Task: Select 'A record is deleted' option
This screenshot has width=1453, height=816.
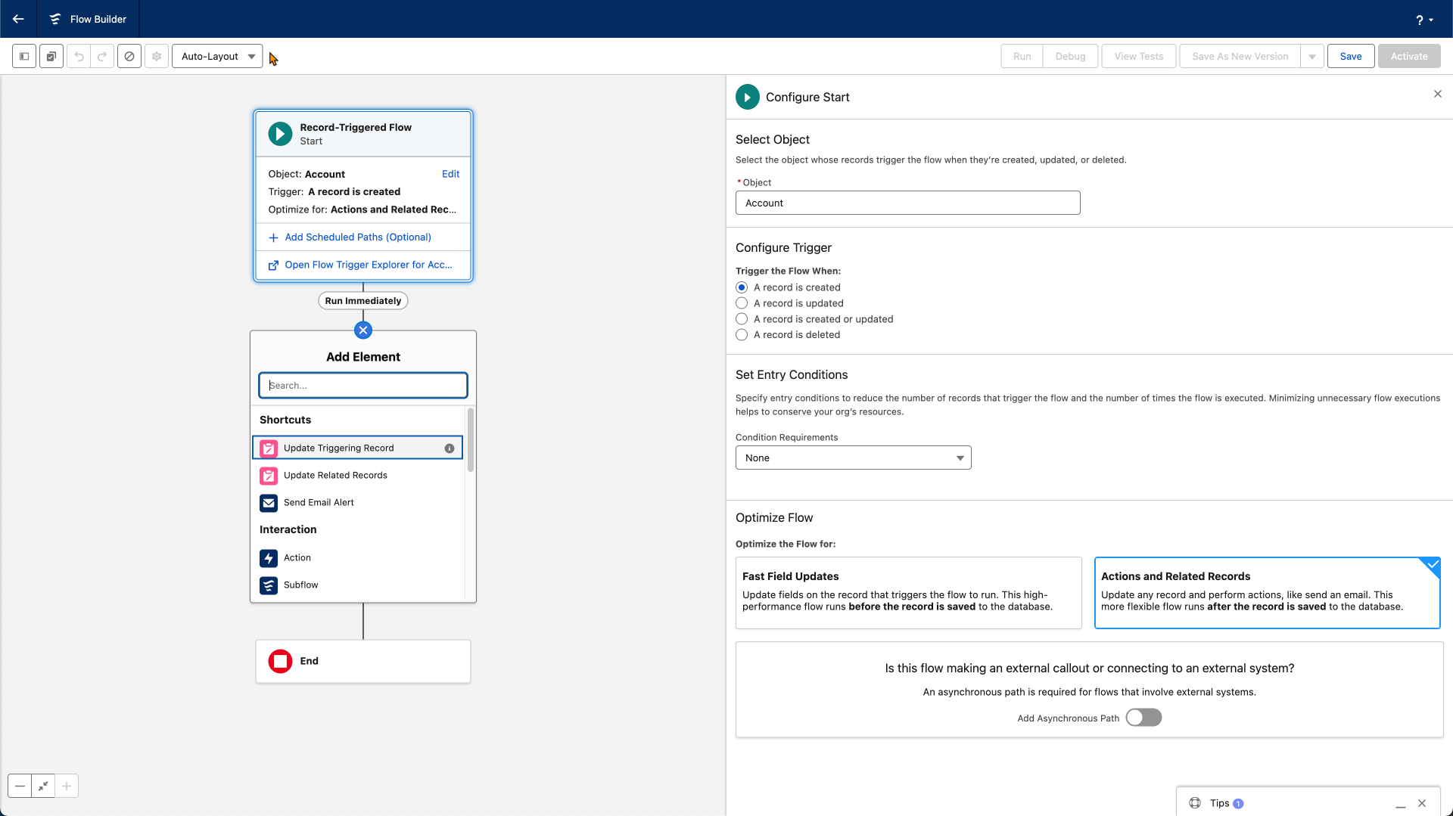Action: [742, 335]
